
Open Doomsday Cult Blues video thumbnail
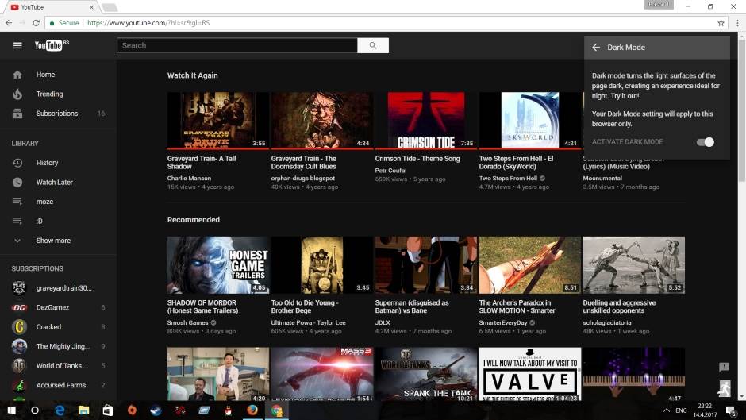(x=321, y=121)
